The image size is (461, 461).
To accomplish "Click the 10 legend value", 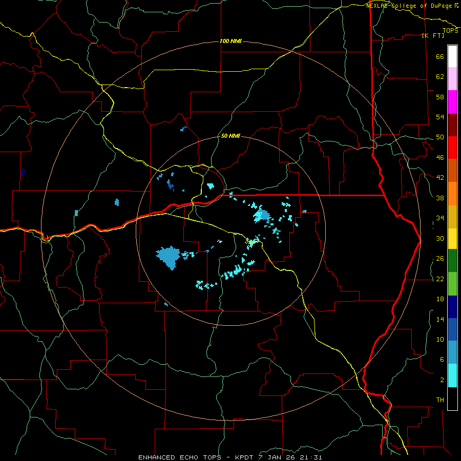I will click(440, 340).
